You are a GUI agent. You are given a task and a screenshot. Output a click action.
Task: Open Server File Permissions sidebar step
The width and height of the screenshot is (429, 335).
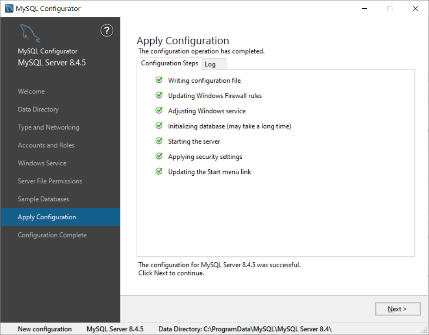[50, 181]
